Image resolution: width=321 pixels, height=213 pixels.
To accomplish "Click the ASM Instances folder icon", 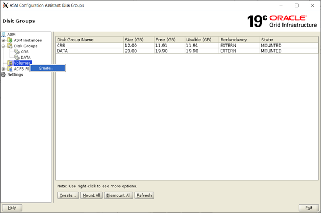I will pos(10,40).
